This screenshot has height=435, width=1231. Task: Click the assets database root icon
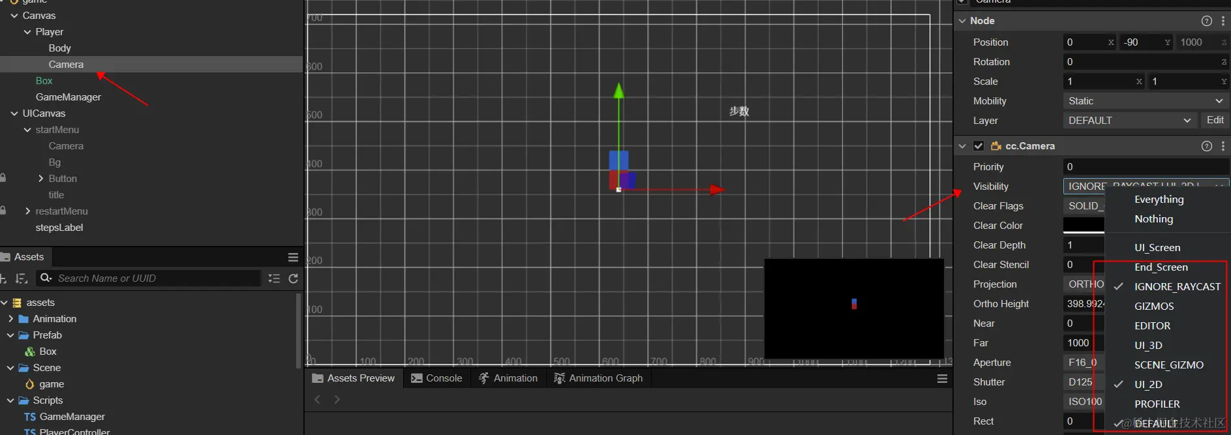point(17,303)
